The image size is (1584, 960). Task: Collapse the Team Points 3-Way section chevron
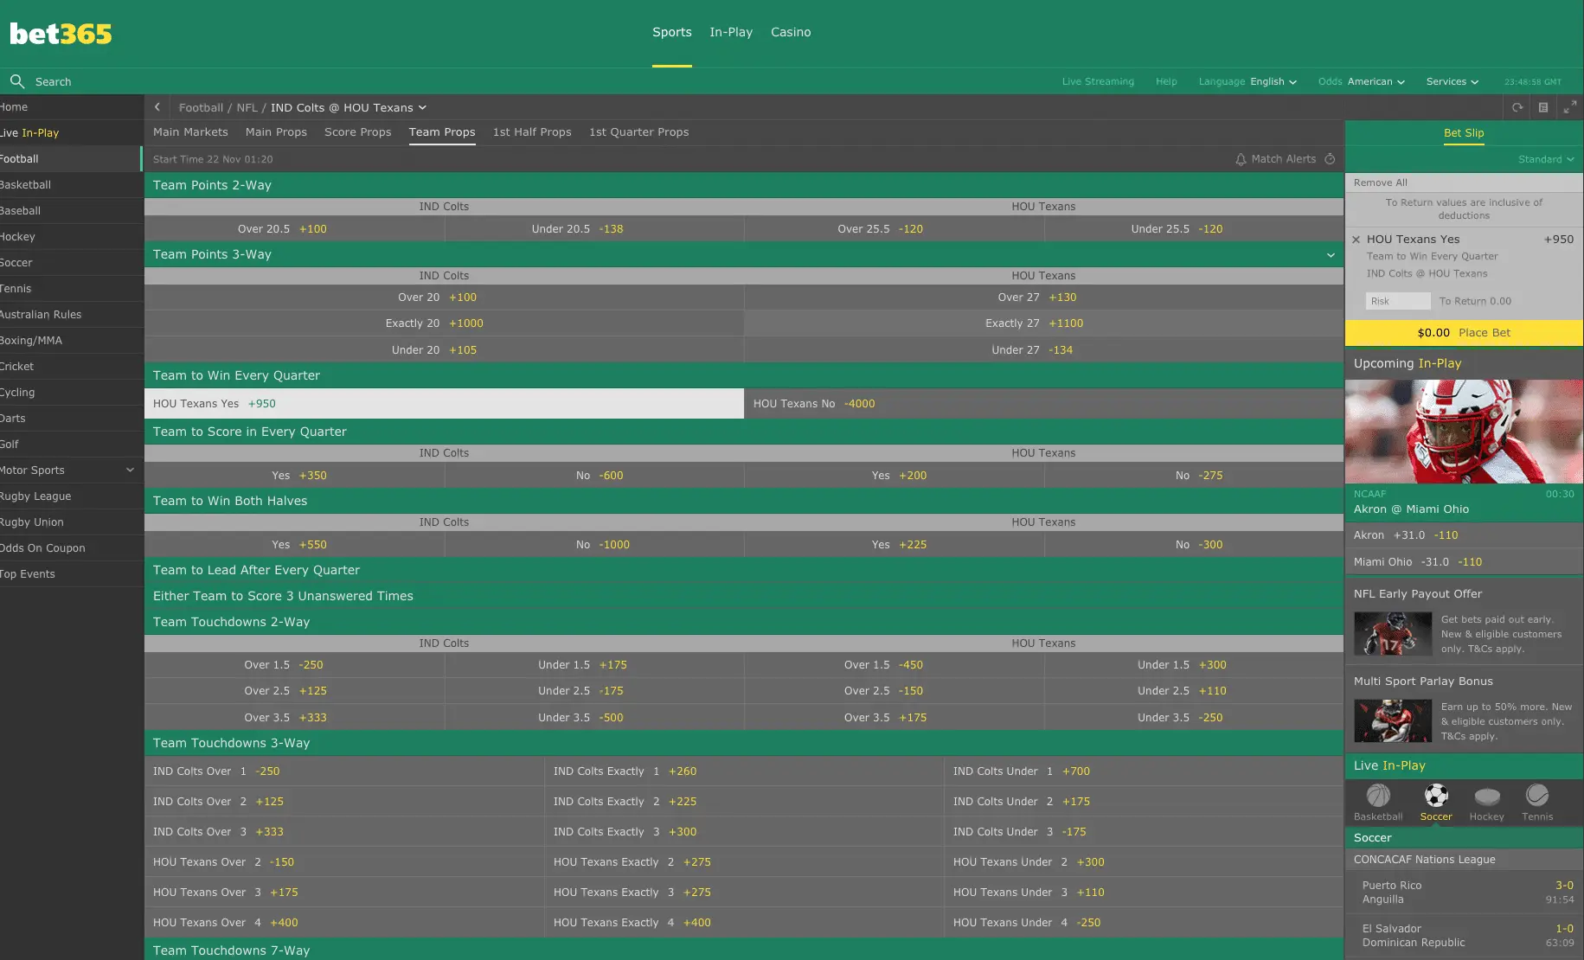(1331, 255)
